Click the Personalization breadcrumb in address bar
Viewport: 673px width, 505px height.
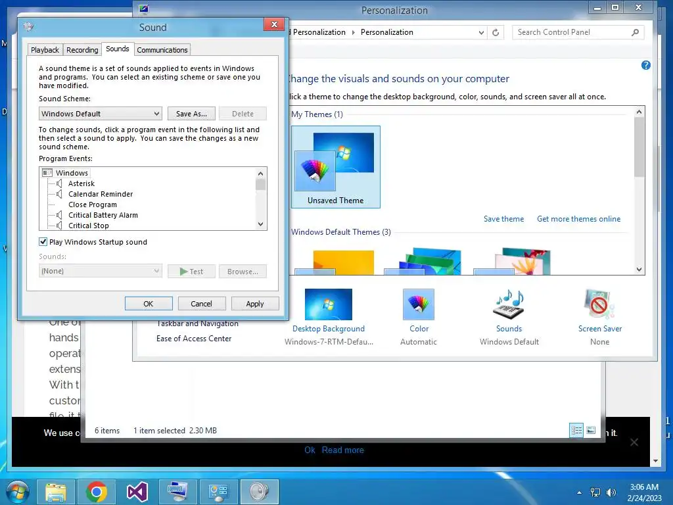coord(386,33)
